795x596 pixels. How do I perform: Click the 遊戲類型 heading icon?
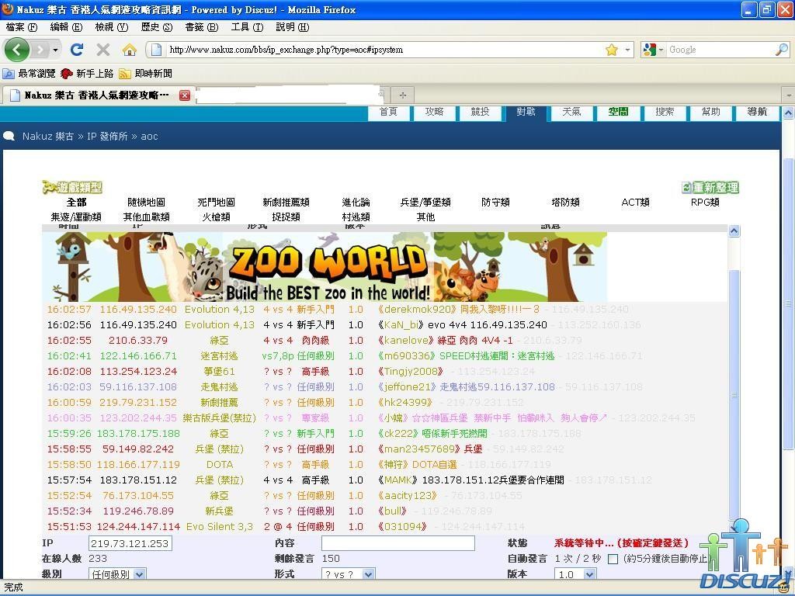(x=72, y=188)
